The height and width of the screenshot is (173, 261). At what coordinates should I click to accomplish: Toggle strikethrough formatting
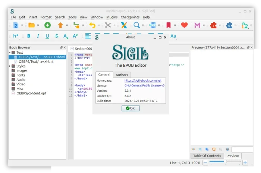tap(57, 36)
